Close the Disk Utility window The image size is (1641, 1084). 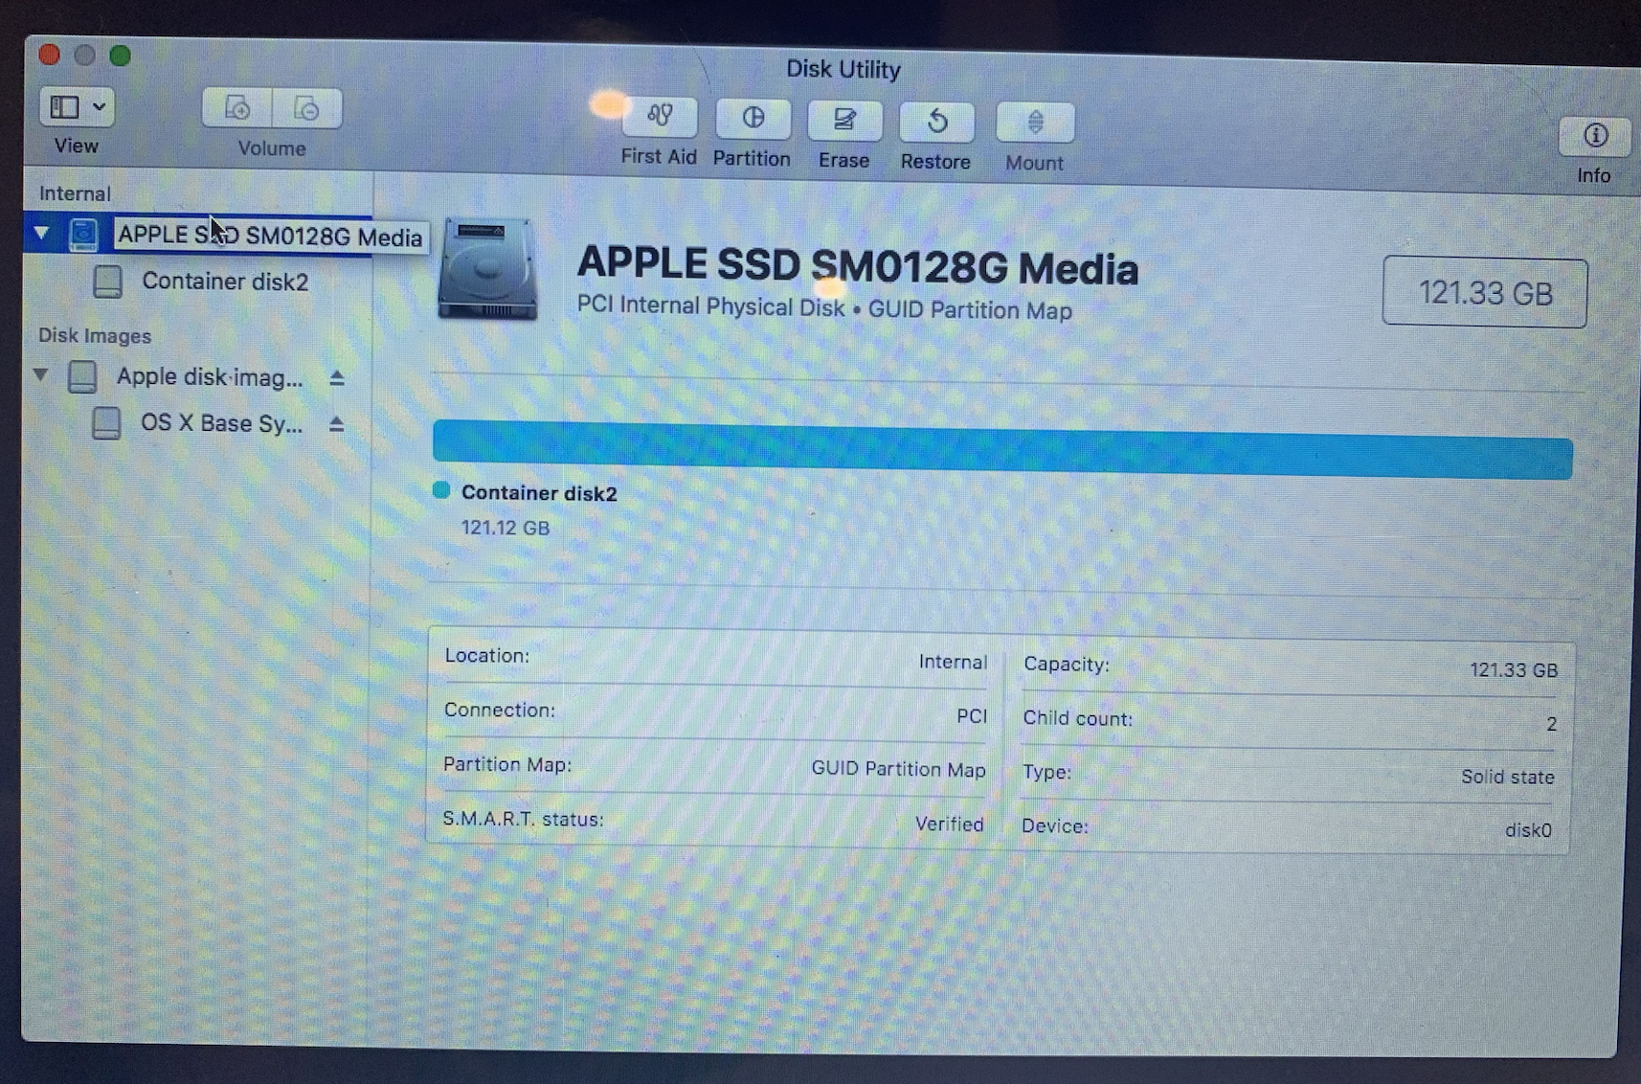pos(50,54)
